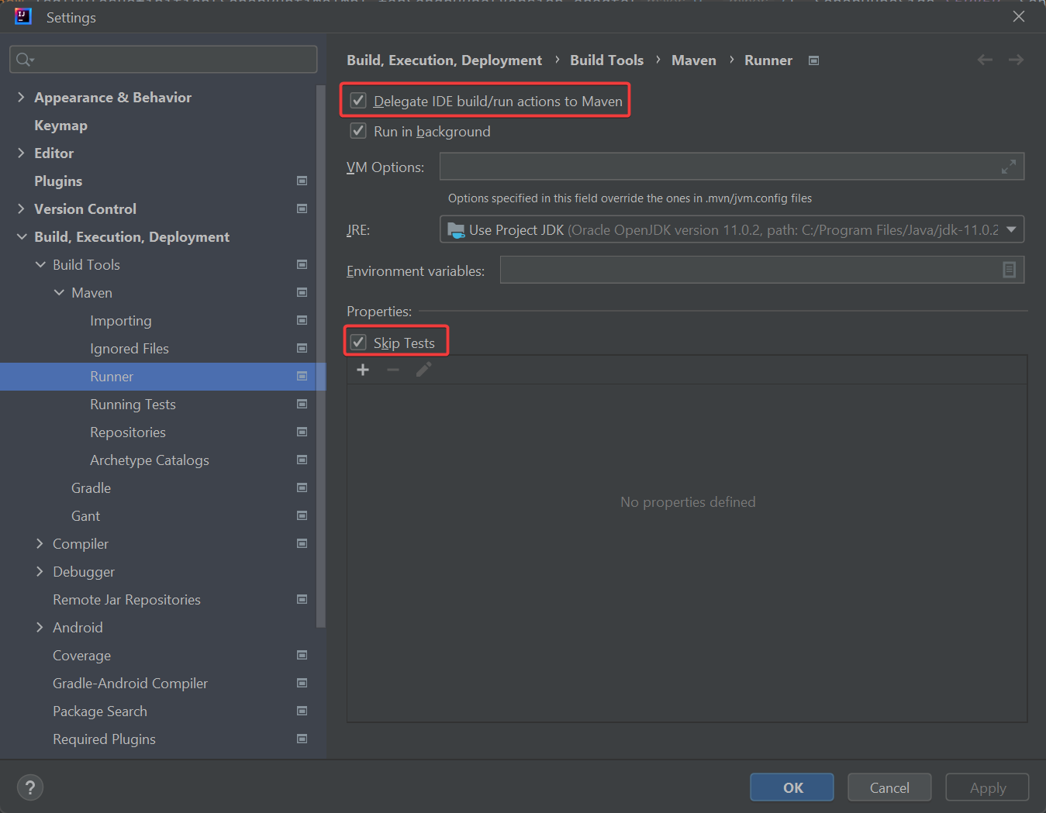Open Archetype Catalogs settings

click(x=150, y=460)
